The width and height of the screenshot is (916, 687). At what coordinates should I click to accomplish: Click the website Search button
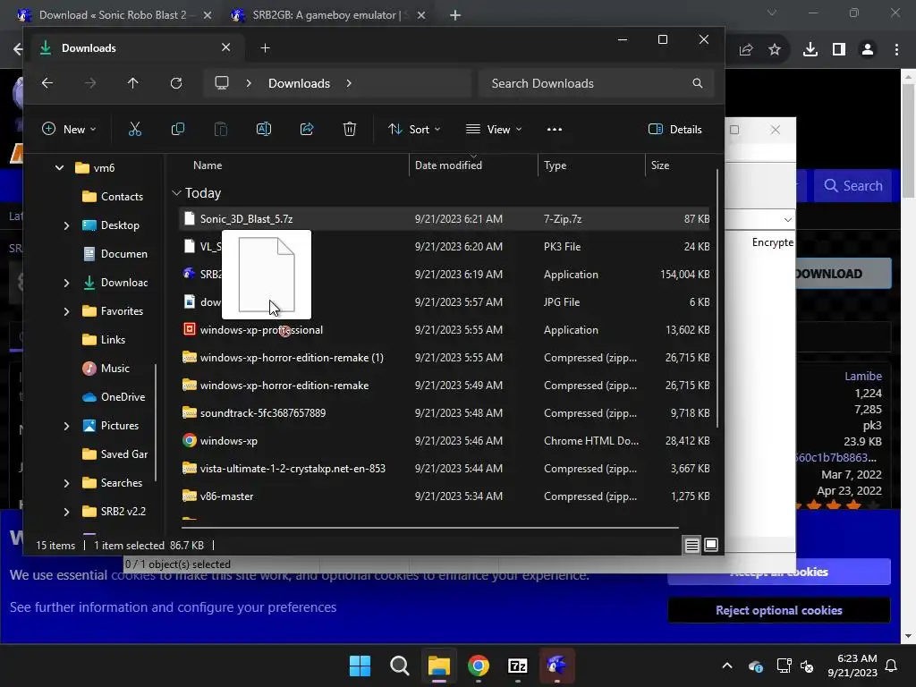852,186
